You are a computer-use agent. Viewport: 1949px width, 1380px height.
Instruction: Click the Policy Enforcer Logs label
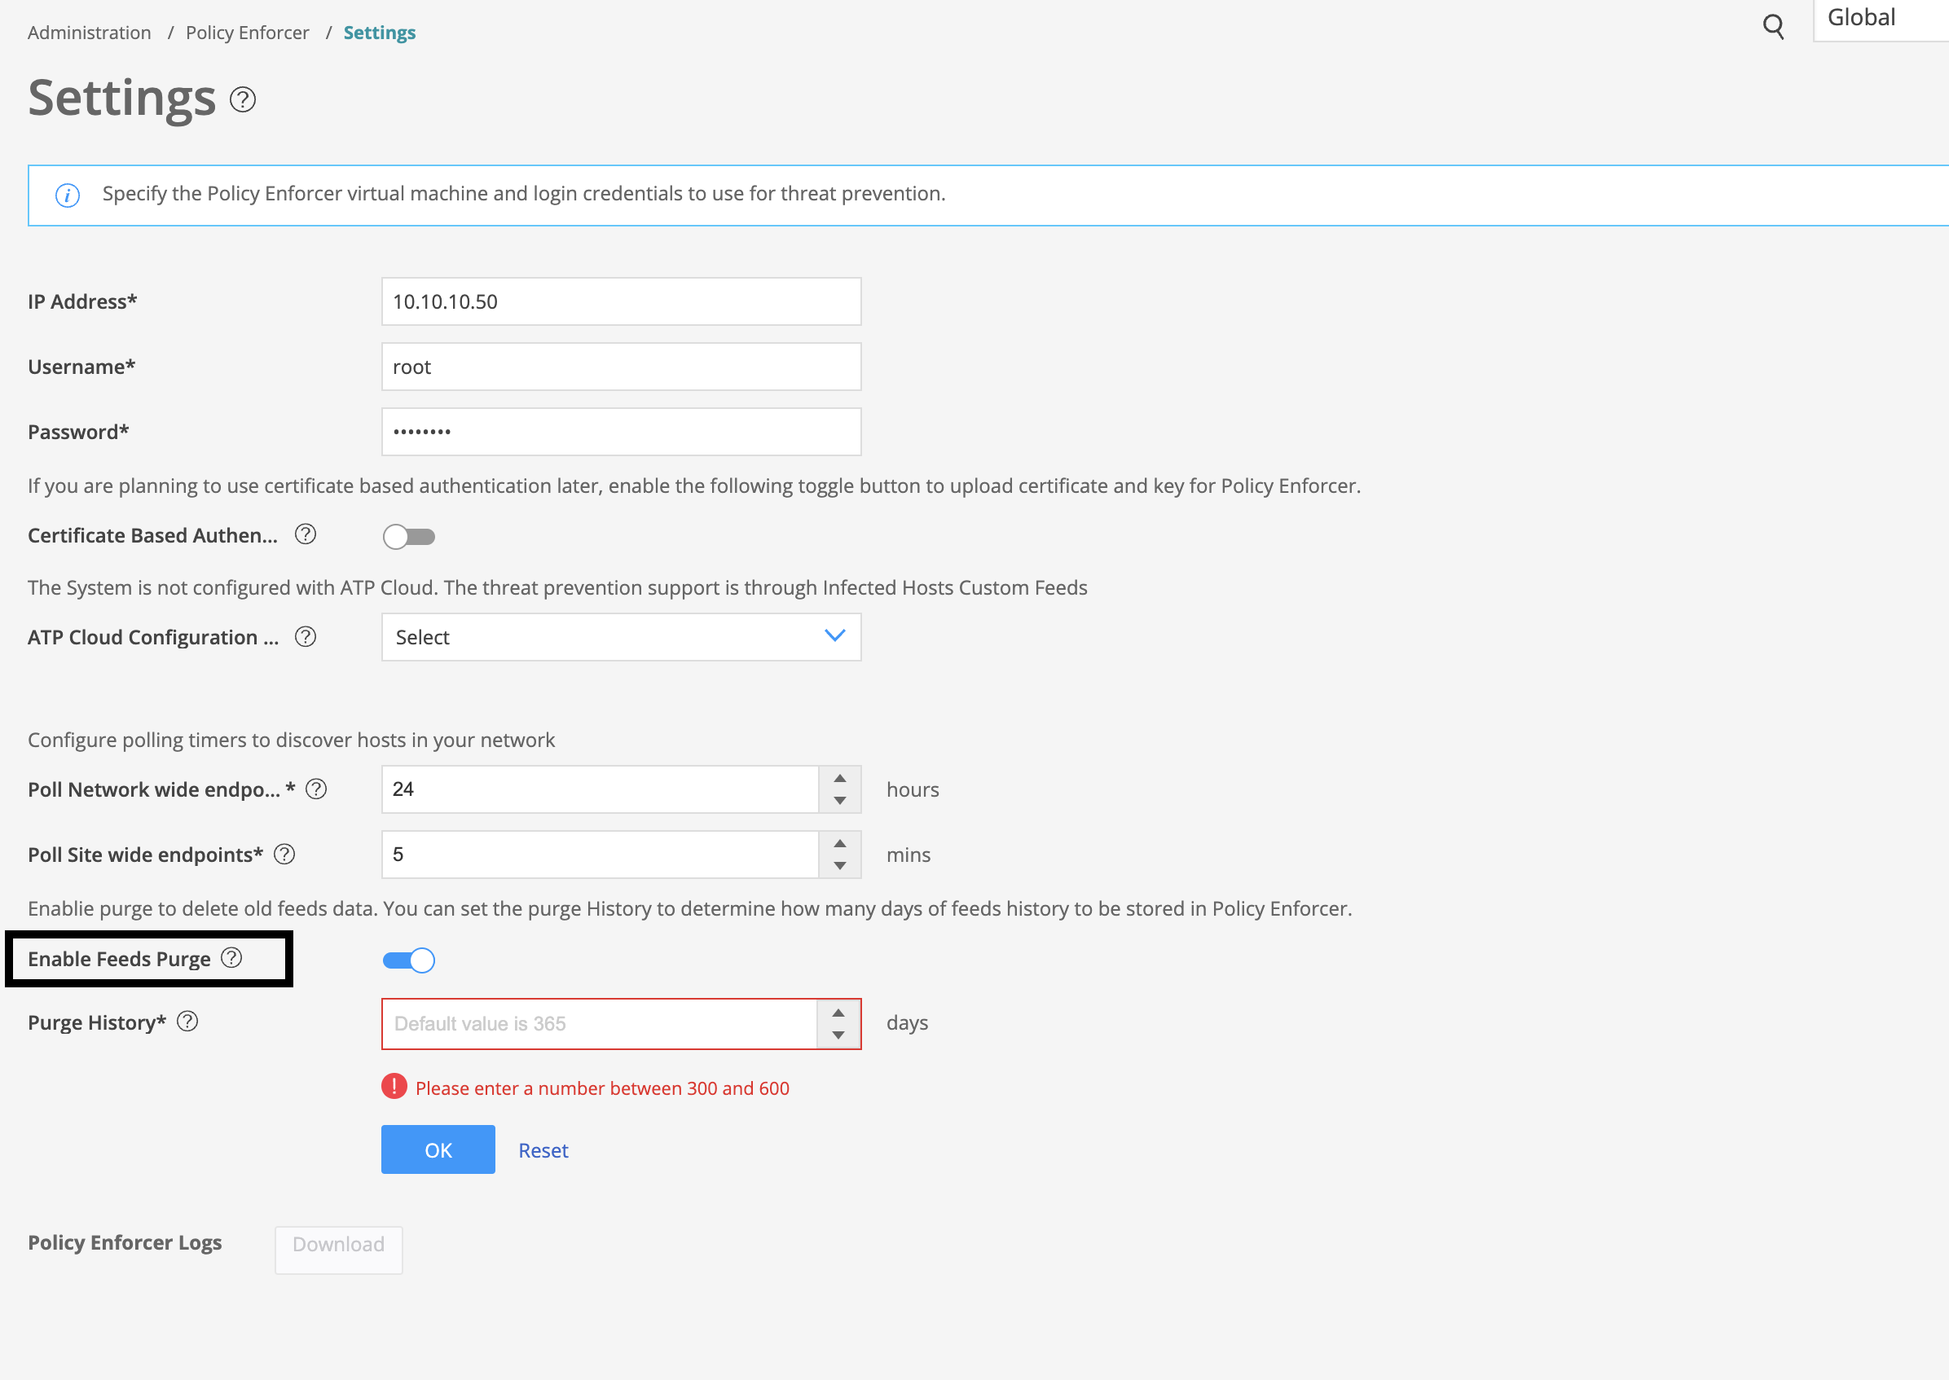[x=125, y=1242]
